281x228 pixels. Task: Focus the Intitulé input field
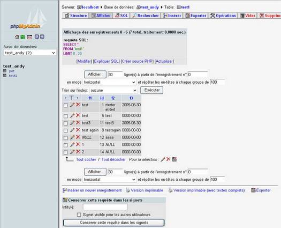[x=105, y=207]
